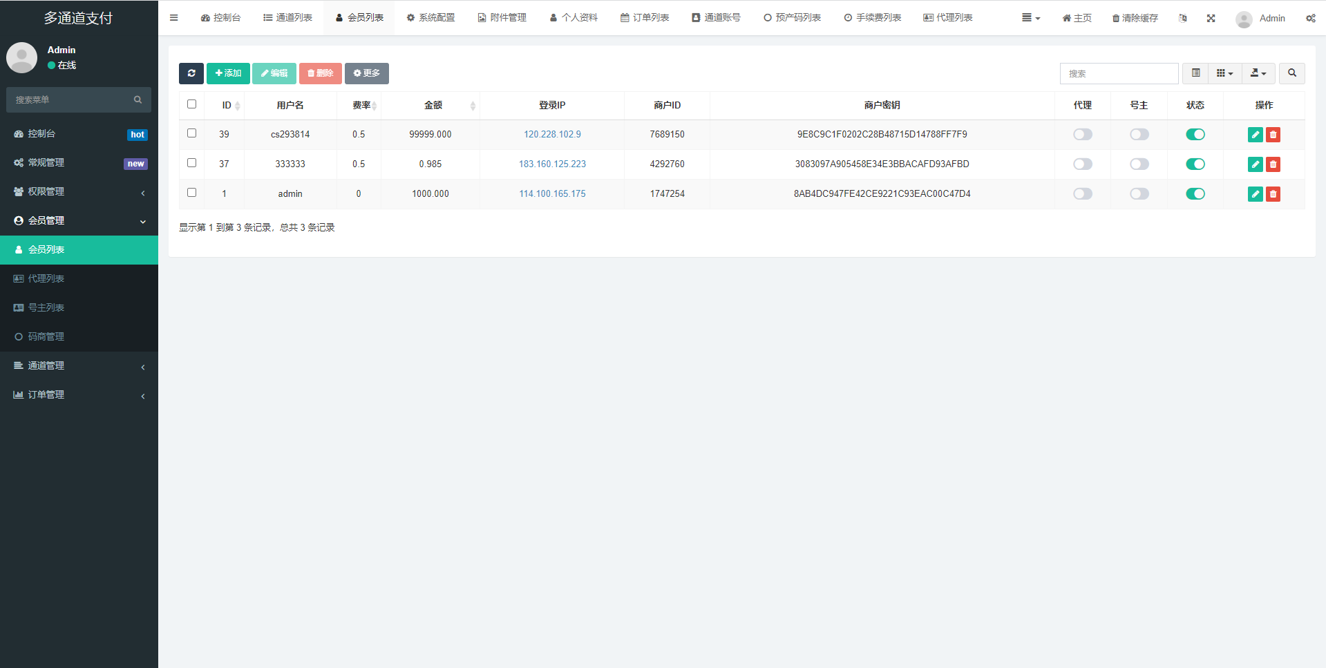Check the select-all checkbox in table header

191,104
